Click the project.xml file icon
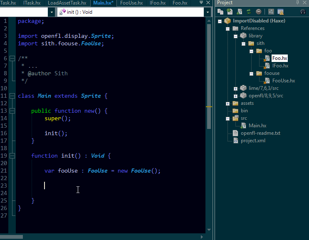This screenshot has width=309, height=240. click(x=235, y=141)
